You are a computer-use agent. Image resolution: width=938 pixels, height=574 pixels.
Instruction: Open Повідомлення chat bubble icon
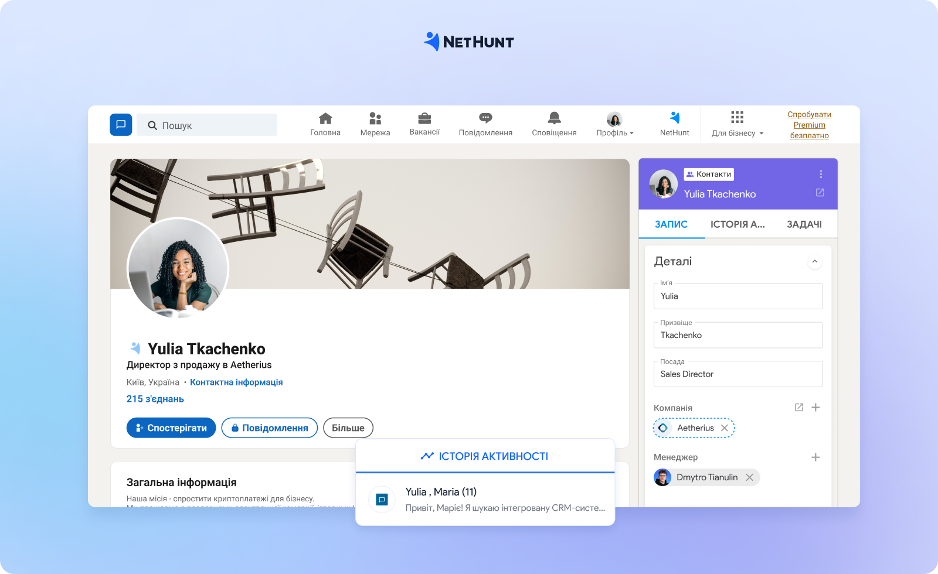(485, 118)
